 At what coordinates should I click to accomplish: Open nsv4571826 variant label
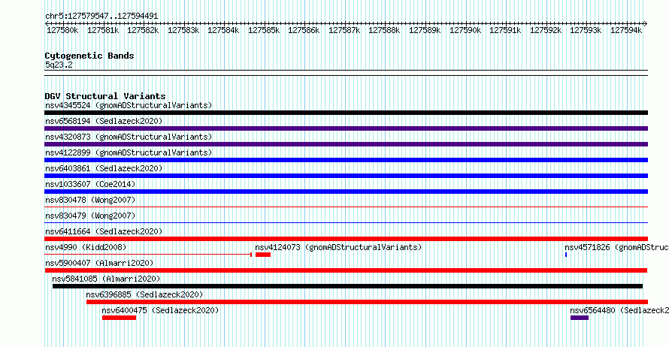coord(616,247)
